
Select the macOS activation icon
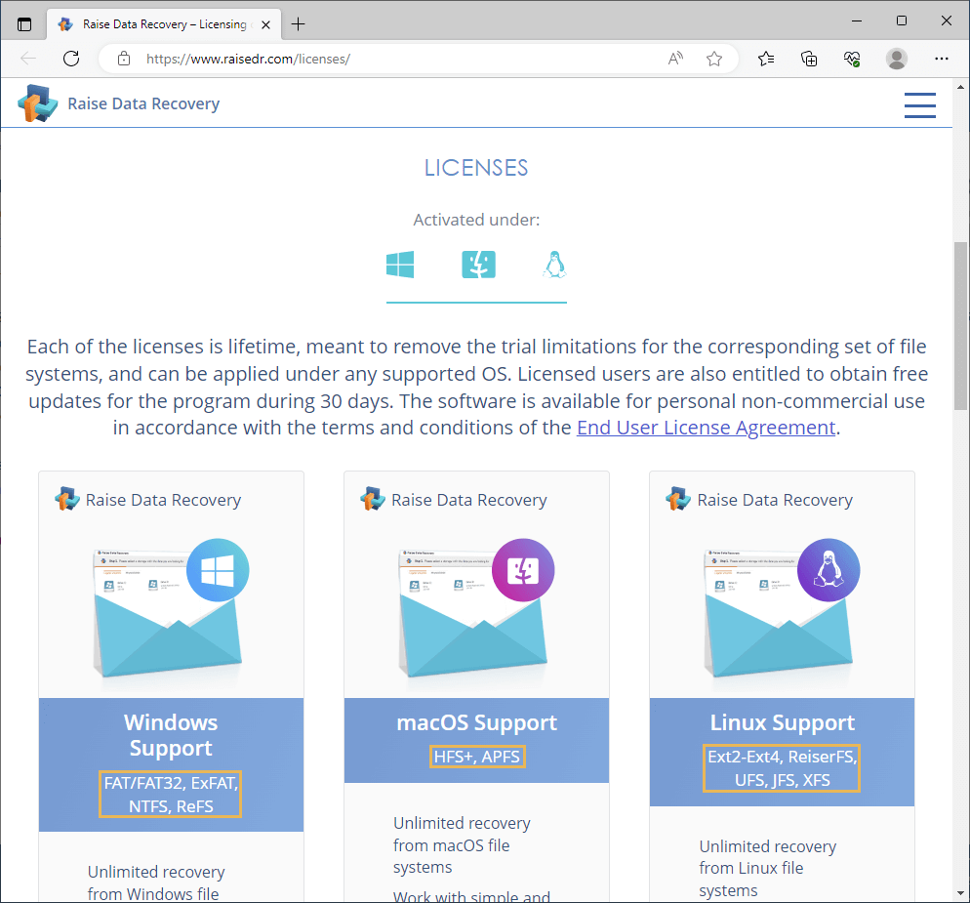[x=477, y=264]
